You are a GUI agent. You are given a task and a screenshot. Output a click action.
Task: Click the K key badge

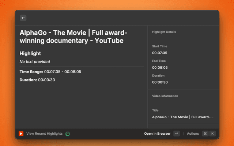[x=212, y=134]
